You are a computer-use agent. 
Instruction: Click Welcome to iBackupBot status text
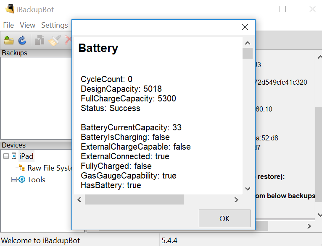point(40,240)
